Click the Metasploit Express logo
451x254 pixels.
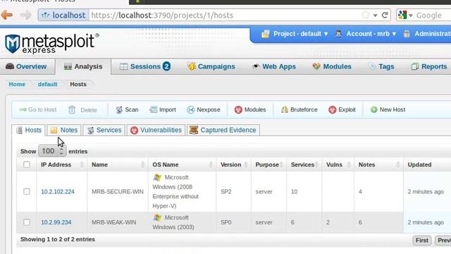pos(51,44)
